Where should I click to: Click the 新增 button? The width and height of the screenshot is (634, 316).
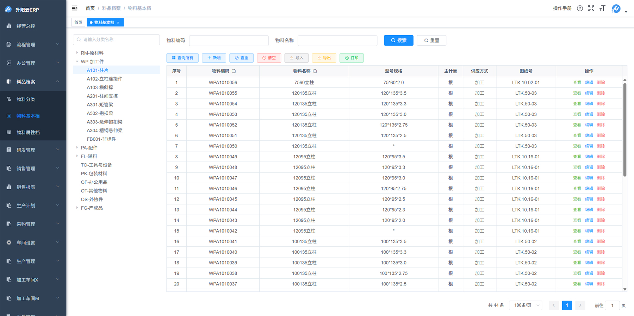214,58
